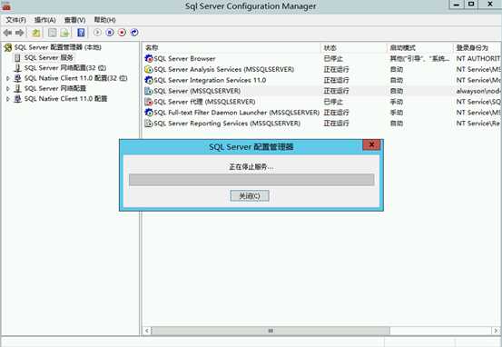Select SQL Server 配置管理器 (本地) root node
Screen dimensions: 502x347
(x=58, y=47)
